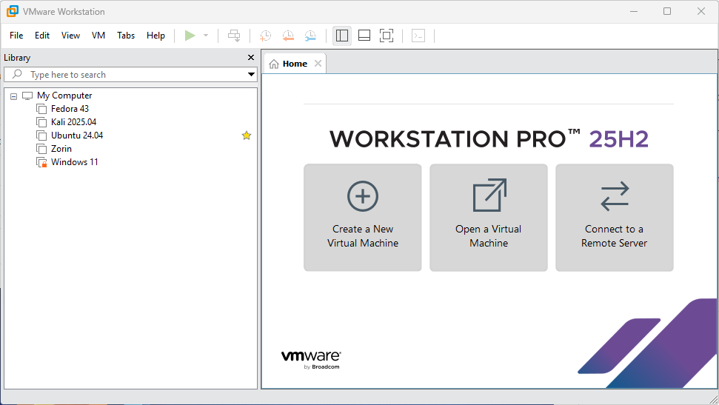Click the Kali 2025.04 VM icon

pyautogui.click(x=41, y=122)
